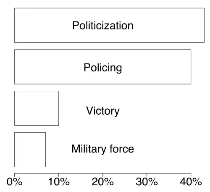Click the right end of Politicization bar
210x192 pixels.
tap(204, 25)
